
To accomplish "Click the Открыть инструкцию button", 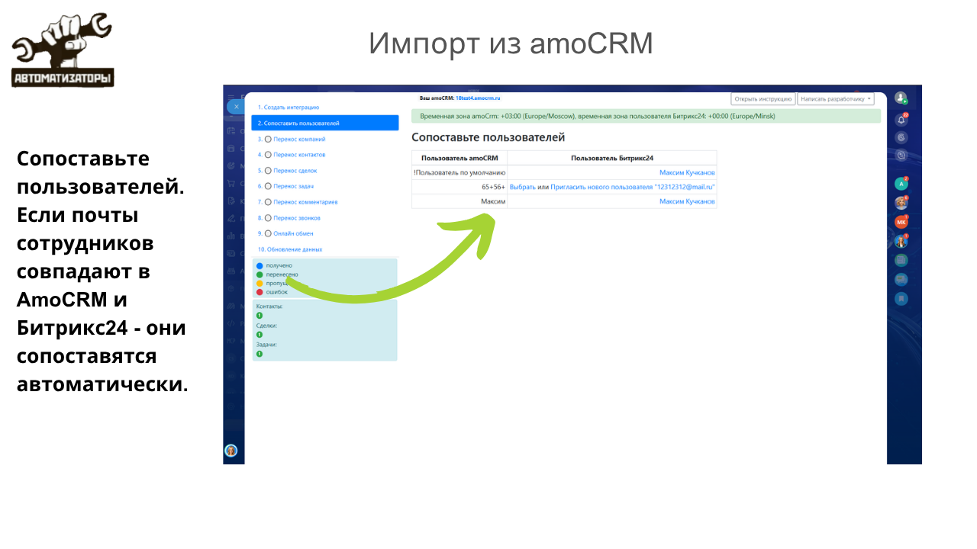I will (763, 98).
